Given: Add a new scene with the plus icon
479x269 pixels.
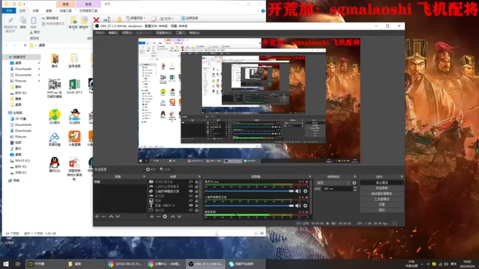Looking at the screenshot, I should [x=97, y=216].
